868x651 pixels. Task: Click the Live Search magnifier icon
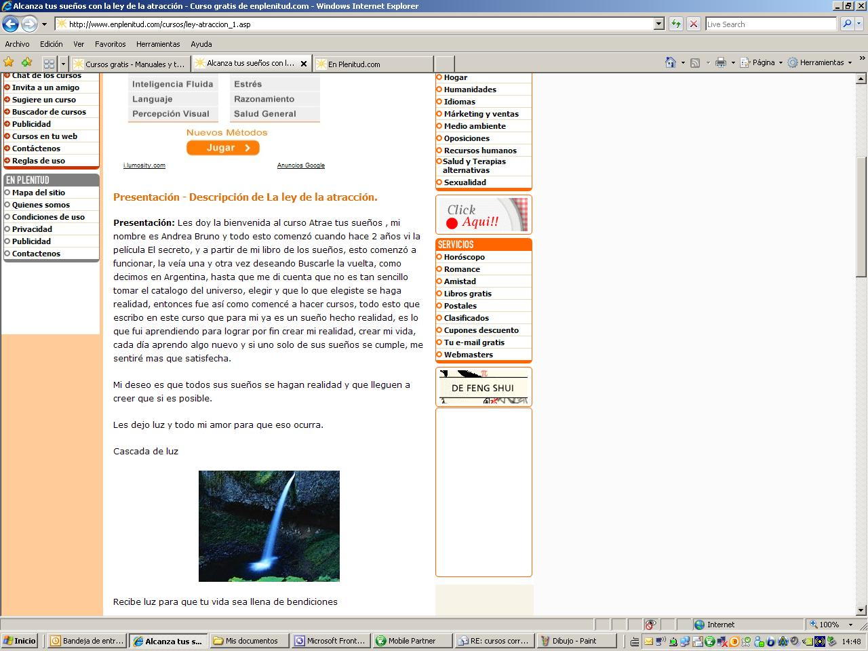click(847, 24)
